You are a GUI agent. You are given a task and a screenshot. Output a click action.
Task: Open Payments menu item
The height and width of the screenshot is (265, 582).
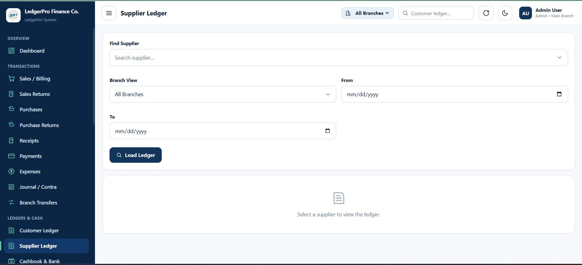pyautogui.click(x=46, y=156)
